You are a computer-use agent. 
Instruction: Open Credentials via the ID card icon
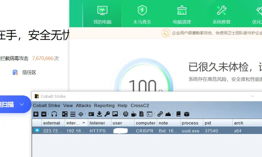(x=91, y=114)
